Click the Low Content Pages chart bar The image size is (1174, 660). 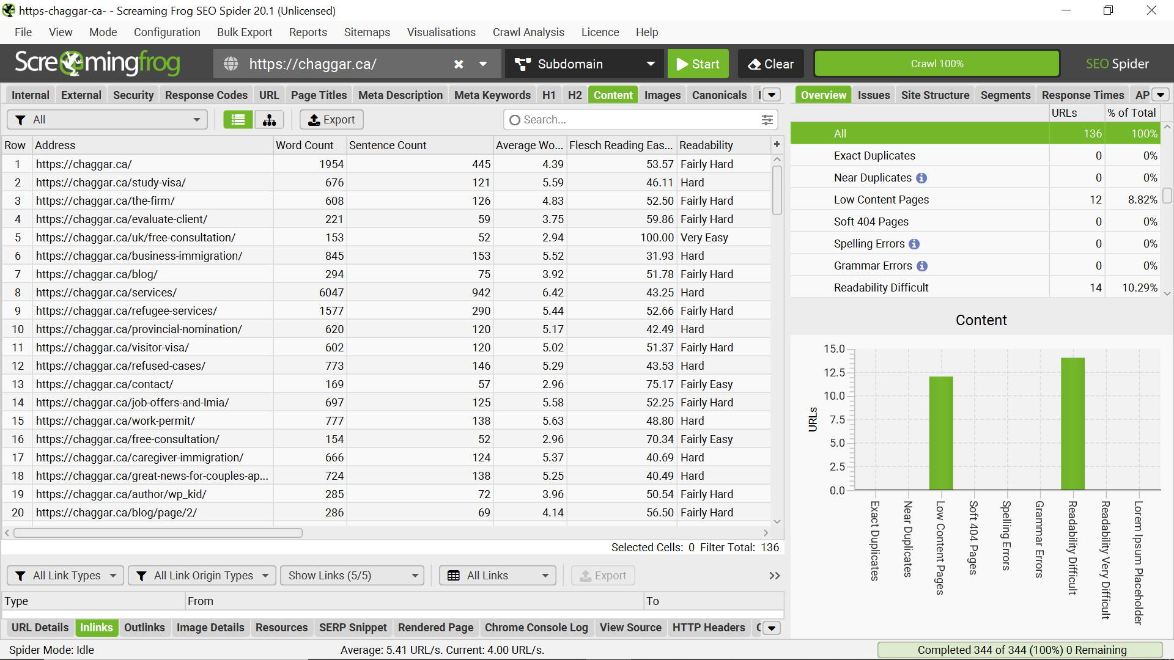(x=941, y=433)
